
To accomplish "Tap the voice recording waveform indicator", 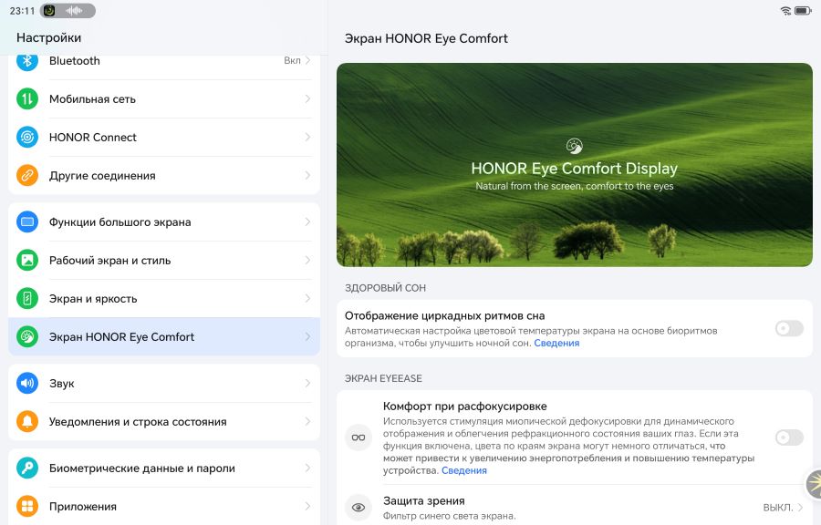I will [x=74, y=10].
